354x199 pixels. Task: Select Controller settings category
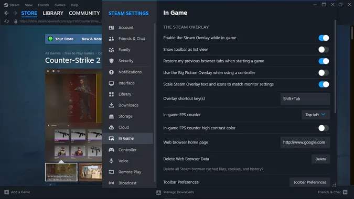(128, 150)
